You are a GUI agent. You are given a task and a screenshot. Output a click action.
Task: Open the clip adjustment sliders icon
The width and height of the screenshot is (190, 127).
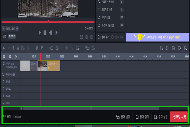pos(37,48)
